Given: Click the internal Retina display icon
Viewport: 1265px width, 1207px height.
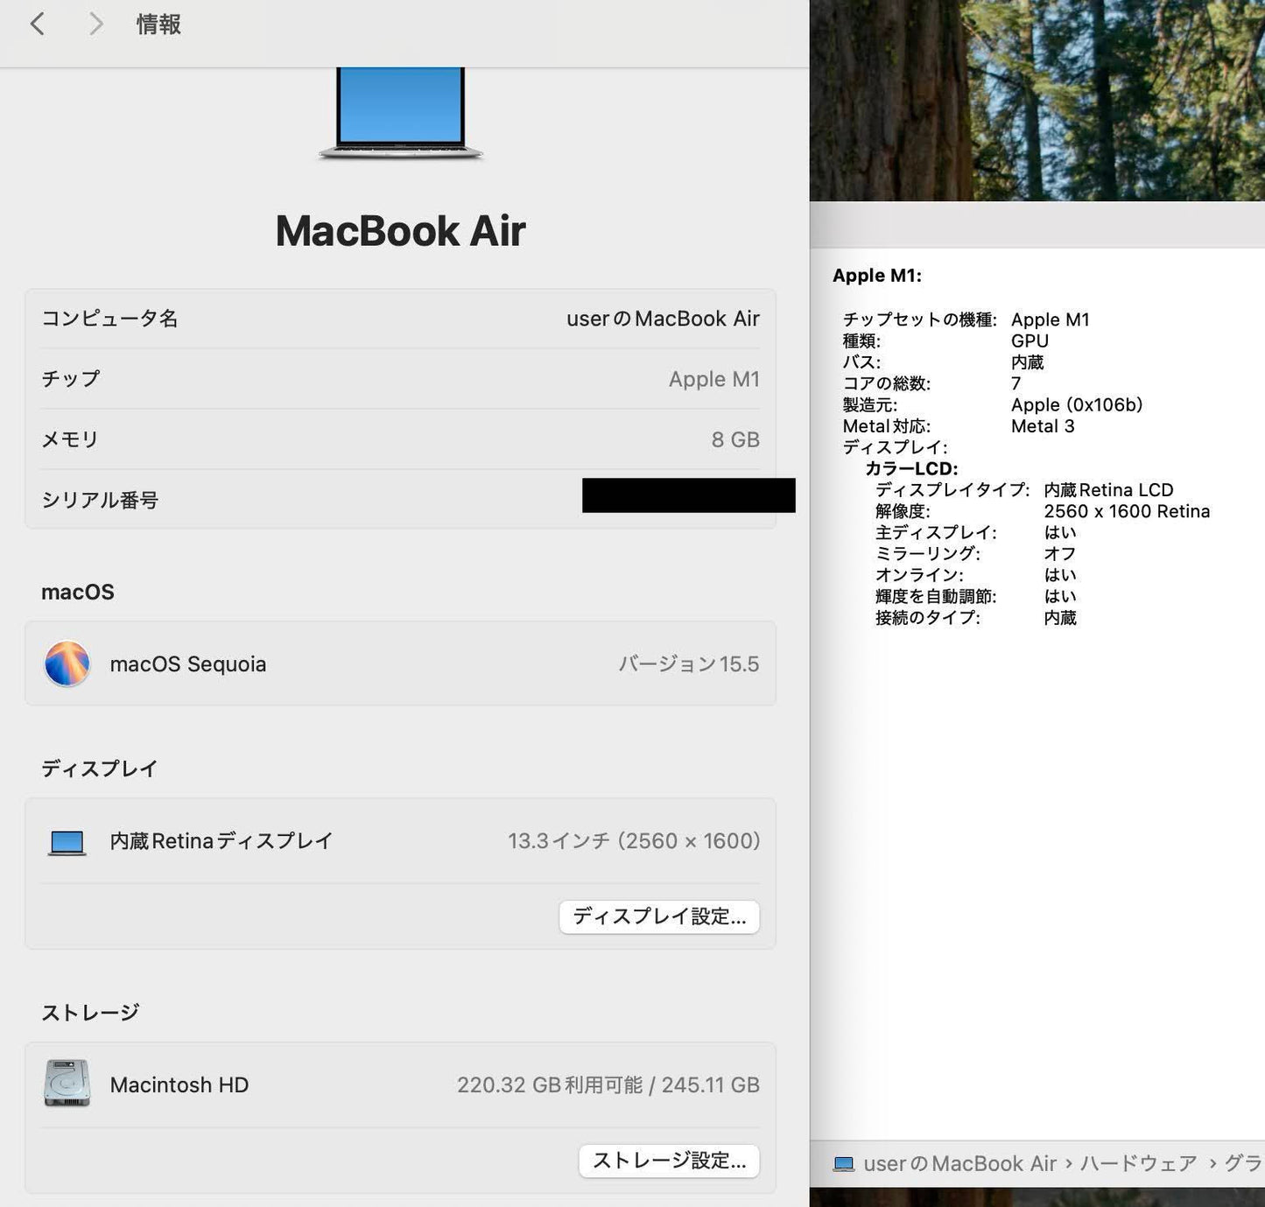Looking at the screenshot, I should pyautogui.click(x=67, y=840).
